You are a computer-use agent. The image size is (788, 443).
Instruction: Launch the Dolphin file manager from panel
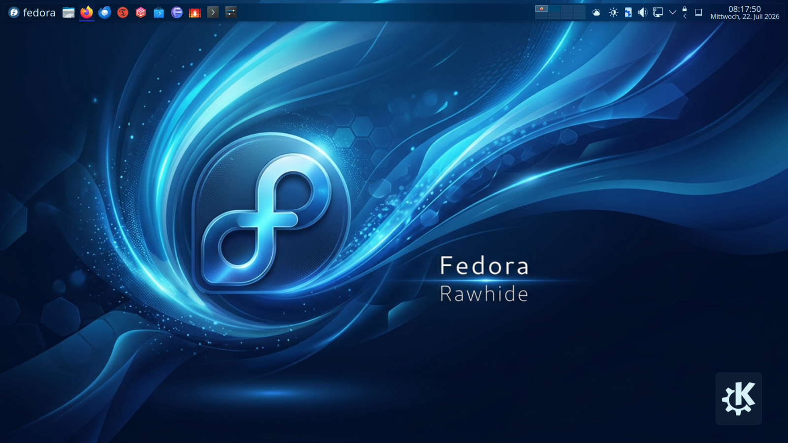pyautogui.click(x=68, y=12)
